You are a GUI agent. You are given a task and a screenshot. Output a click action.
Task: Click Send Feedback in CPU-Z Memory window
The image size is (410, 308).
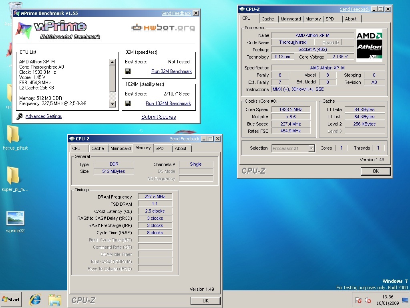click(185, 139)
